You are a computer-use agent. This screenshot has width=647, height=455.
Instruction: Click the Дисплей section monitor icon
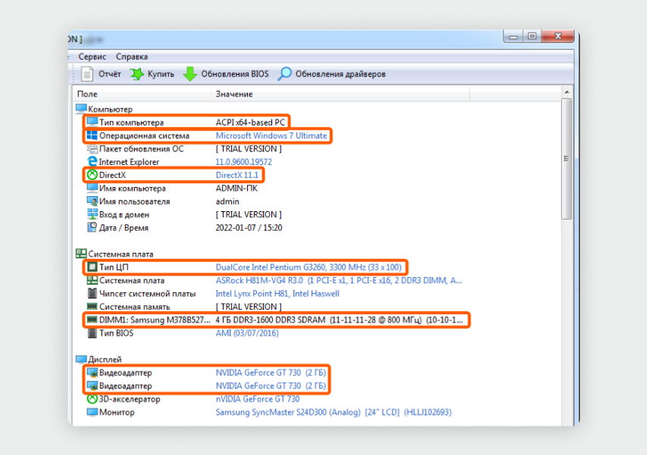[81, 360]
